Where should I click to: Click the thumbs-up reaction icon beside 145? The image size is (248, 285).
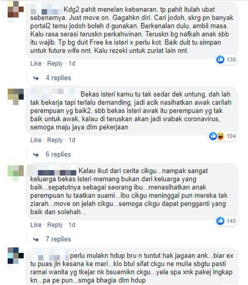pyautogui.click(x=220, y=221)
